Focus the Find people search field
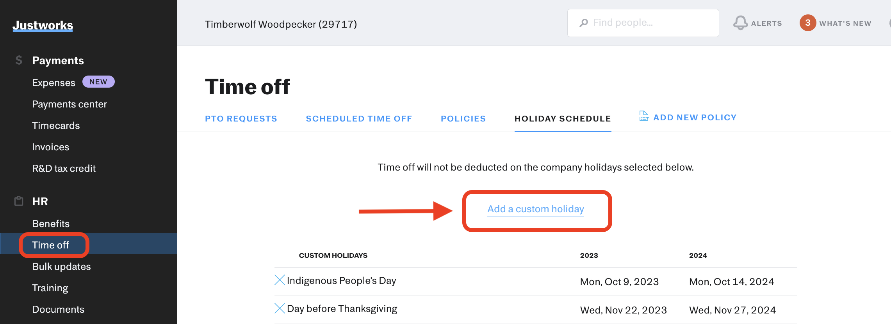The width and height of the screenshot is (891, 324). point(643,23)
